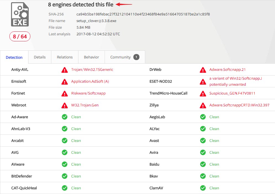Click the green Clean checkmark for ClamAV
The image size is (275, 194).
(x=202, y=188)
